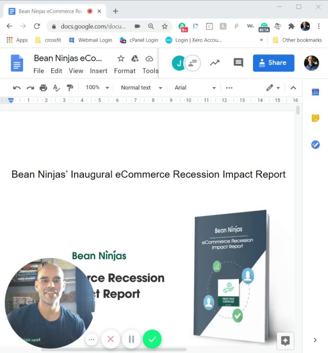Viewport: 328px width, 353px height.
Task: Open the Other bookmarks folder
Action: (x=297, y=40)
